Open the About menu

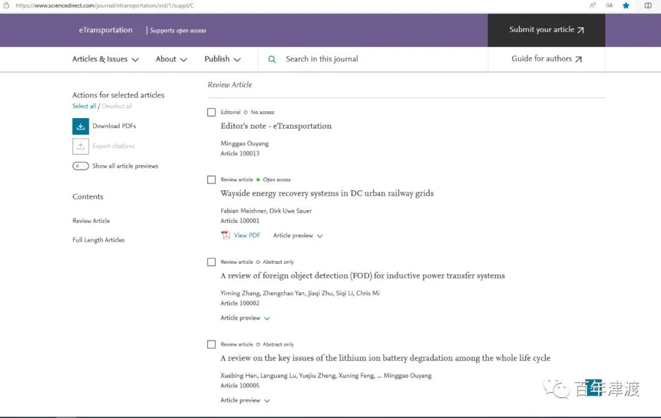point(171,59)
